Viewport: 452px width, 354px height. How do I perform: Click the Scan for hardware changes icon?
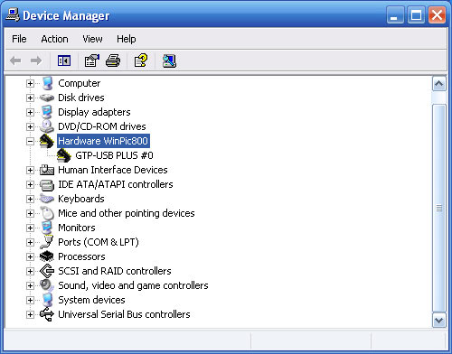(x=169, y=61)
